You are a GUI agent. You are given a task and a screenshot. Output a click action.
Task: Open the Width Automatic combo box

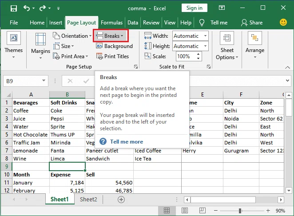pos(191,36)
